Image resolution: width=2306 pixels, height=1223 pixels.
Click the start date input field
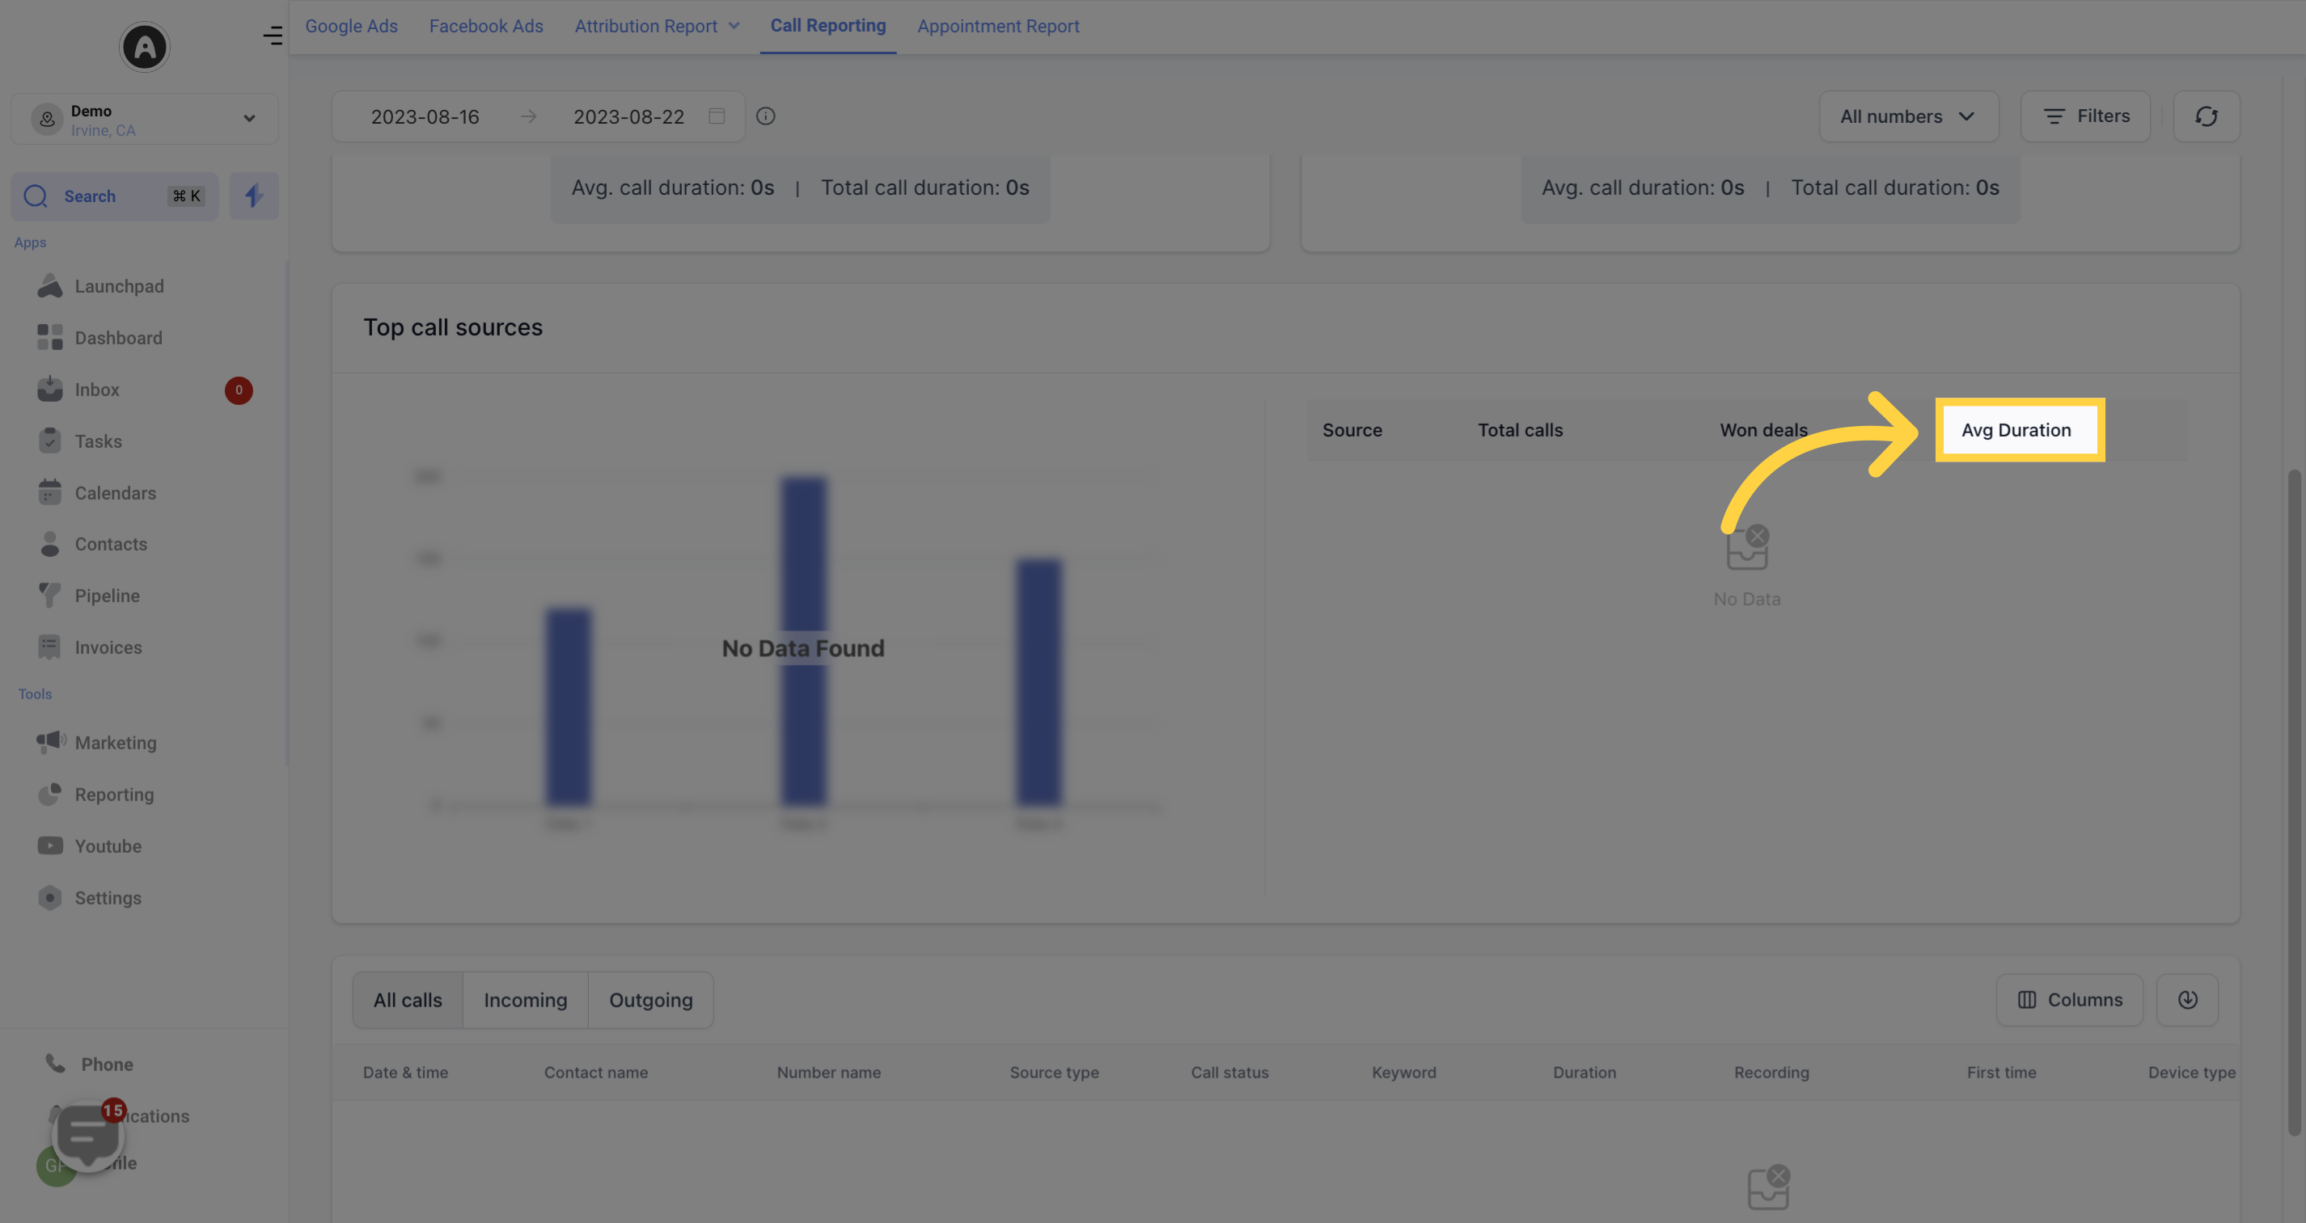coord(425,116)
